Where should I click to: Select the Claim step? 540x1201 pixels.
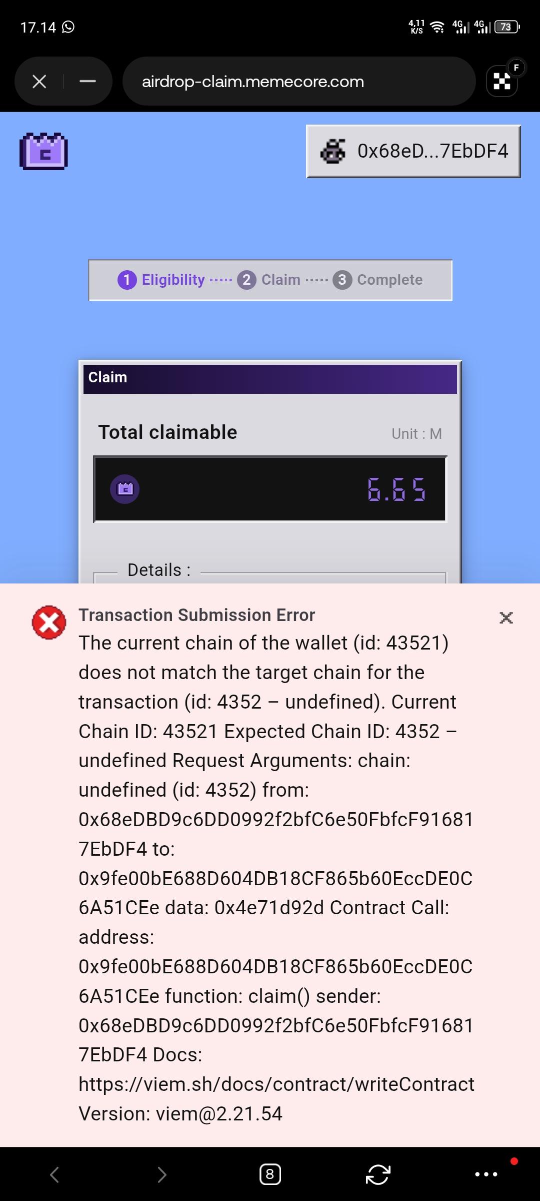(269, 280)
